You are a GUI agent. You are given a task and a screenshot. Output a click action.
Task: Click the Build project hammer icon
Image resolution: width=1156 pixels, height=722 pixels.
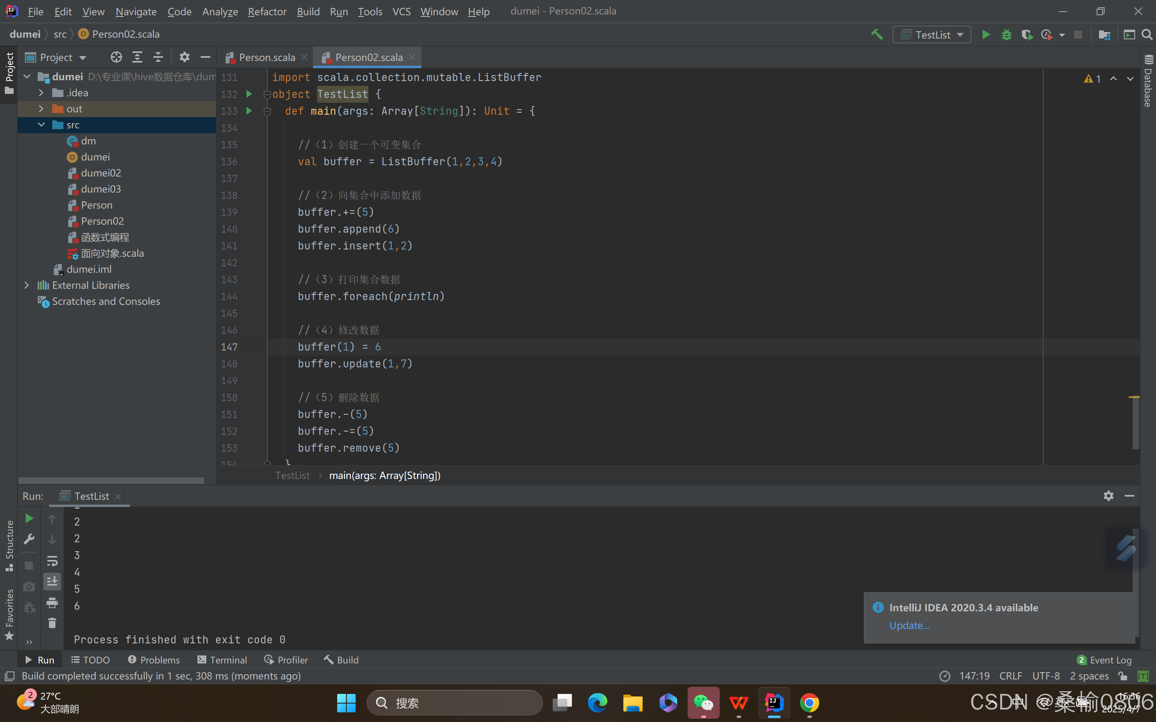point(877,34)
